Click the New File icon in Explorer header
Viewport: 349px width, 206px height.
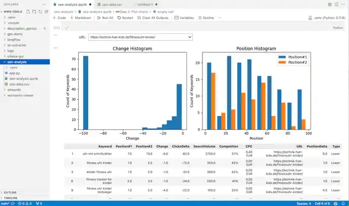pos(28,11)
